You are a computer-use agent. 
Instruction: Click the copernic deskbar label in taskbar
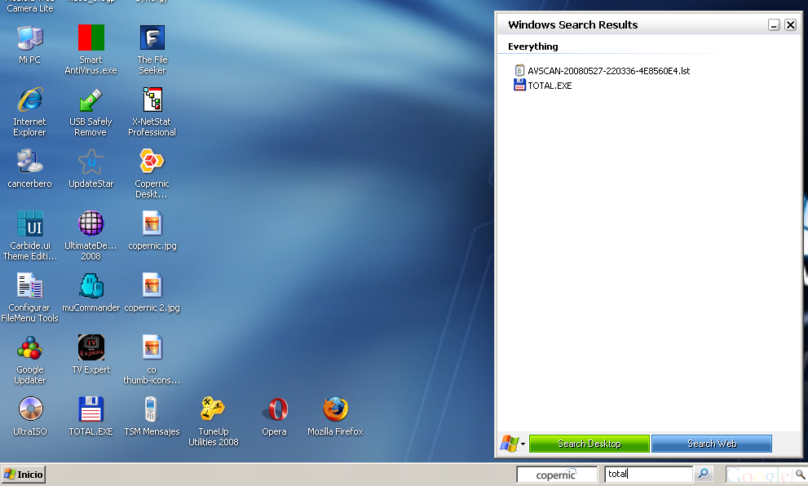tap(557, 475)
